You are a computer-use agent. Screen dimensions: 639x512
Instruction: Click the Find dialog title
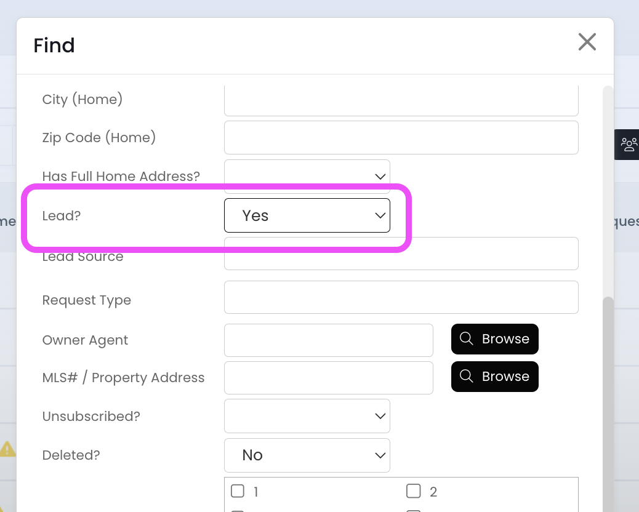tap(54, 46)
